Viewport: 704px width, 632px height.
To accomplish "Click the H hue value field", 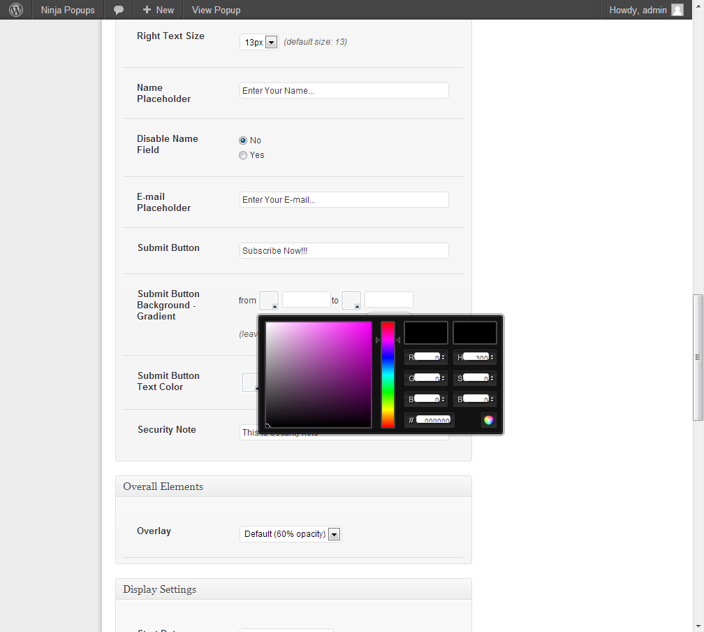I will pos(476,357).
